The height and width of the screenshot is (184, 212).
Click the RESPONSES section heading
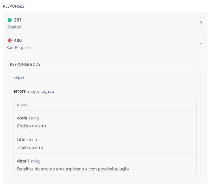coord(14,6)
